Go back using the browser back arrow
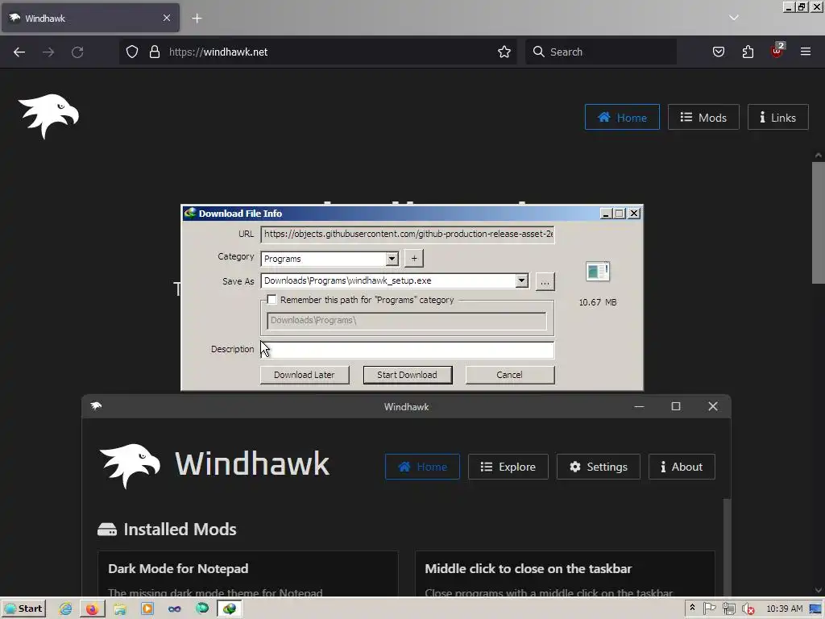This screenshot has height=619, width=825. [19, 52]
